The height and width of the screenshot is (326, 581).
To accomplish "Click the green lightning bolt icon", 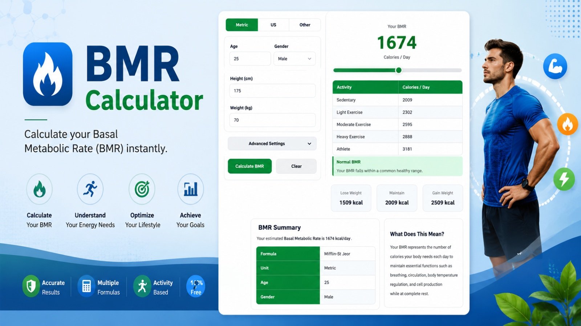I will (x=564, y=179).
